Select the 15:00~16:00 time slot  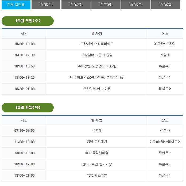tap(24, 44)
